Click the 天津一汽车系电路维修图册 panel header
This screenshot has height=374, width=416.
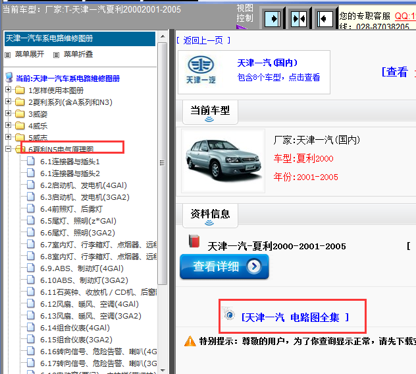(80, 38)
